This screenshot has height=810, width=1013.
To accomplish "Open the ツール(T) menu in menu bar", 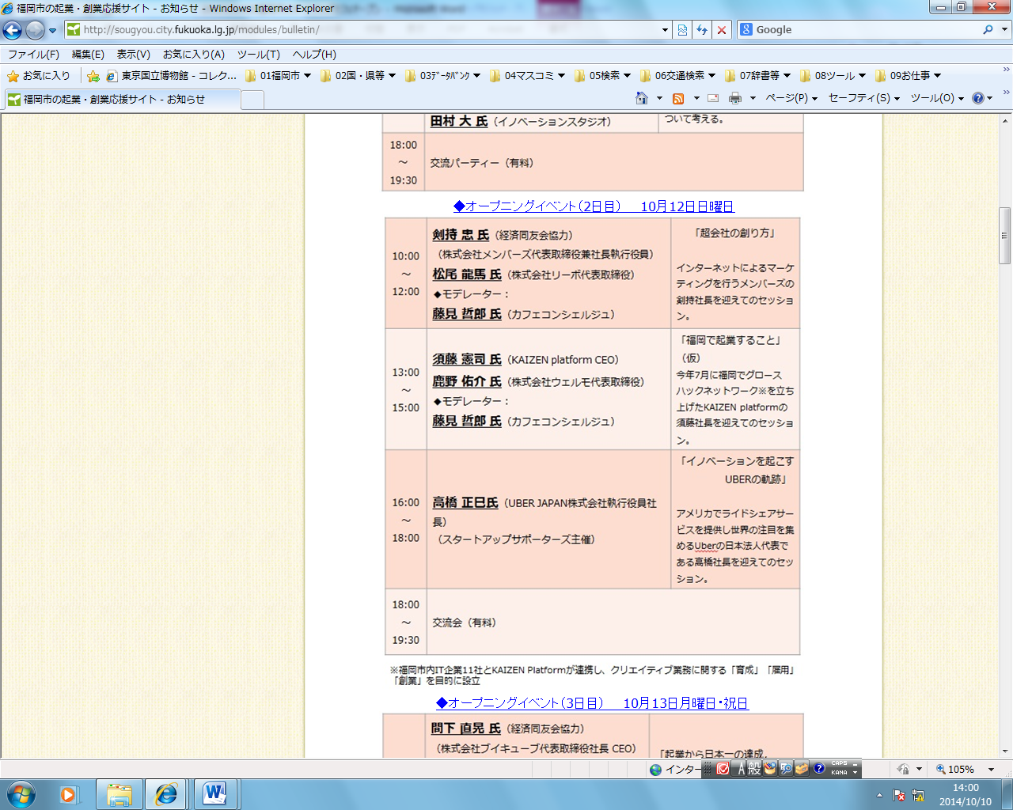I will [x=258, y=55].
